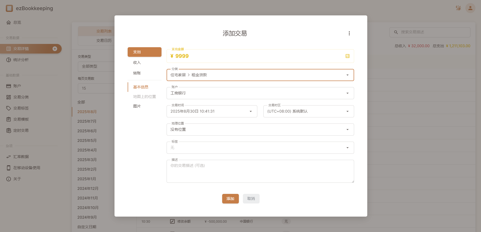Screen dimensions: 481x232
Task: Switch to the 基本信息 tab
Action: 141,87
